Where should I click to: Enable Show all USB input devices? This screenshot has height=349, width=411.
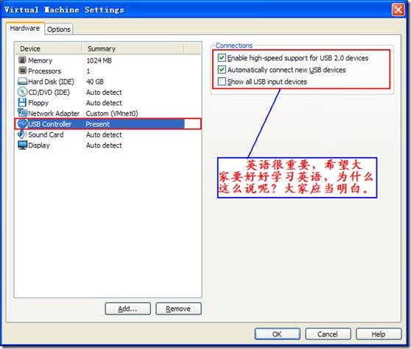222,82
